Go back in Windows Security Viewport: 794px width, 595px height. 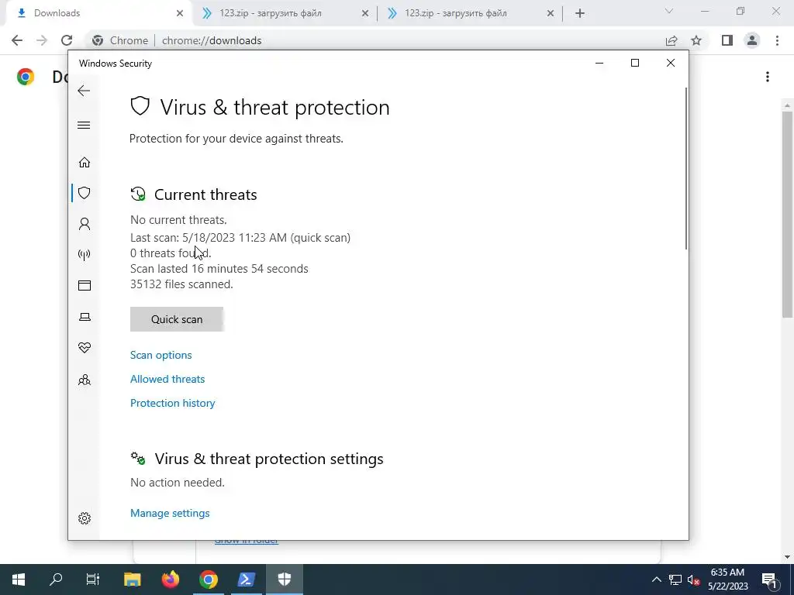(84, 91)
